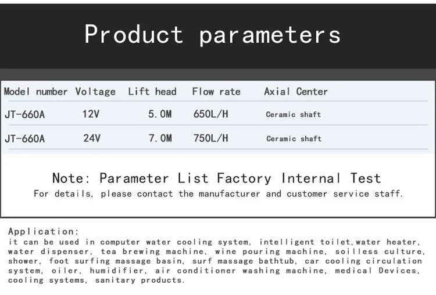The height and width of the screenshot is (295, 436).
Task: Click the contact the manufacturer details line
Action: pos(218,194)
